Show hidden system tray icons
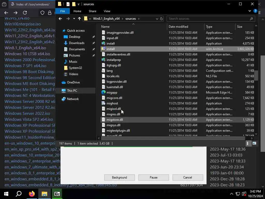Viewport: 265px width, 199px height. pyautogui.click(x=232, y=194)
